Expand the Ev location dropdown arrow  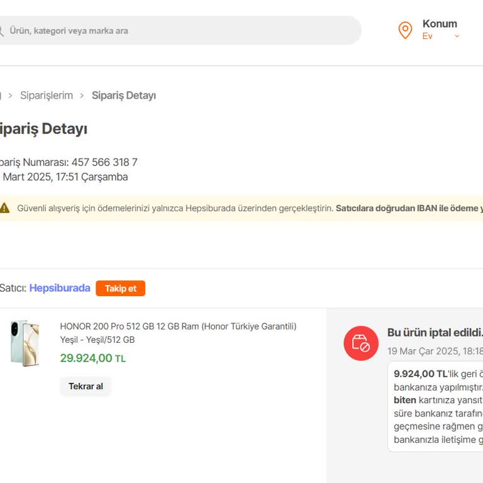(x=457, y=36)
